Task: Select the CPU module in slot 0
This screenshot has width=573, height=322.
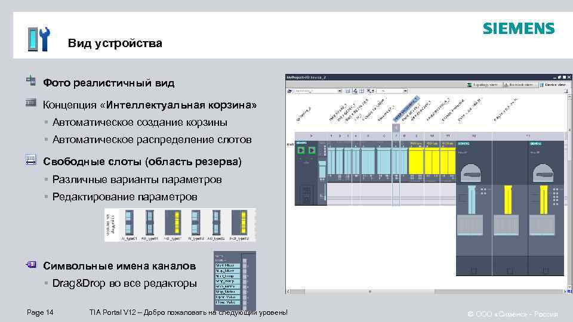Action: coord(310,173)
